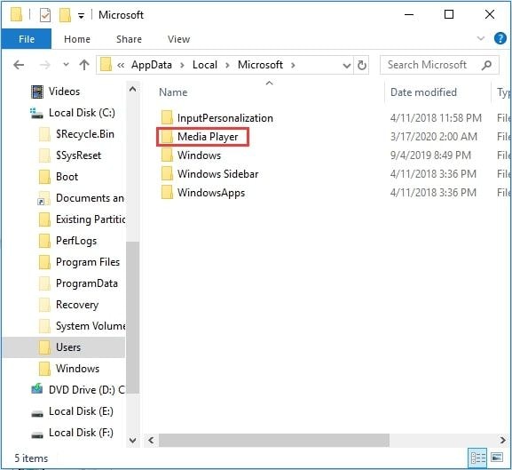The width and height of the screenshot is (512, 470).
Task: Open the Customize Quick Access Toolbar dropdown
Action: pos(81,15)
